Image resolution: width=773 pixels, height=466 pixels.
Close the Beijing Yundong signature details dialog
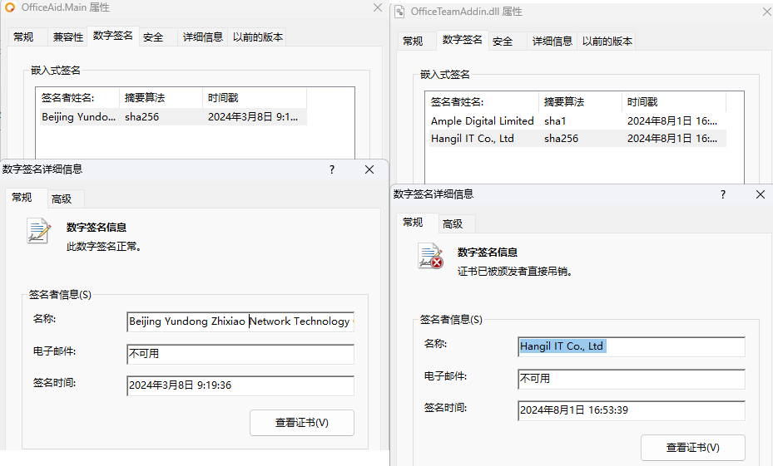coord(369,169)
